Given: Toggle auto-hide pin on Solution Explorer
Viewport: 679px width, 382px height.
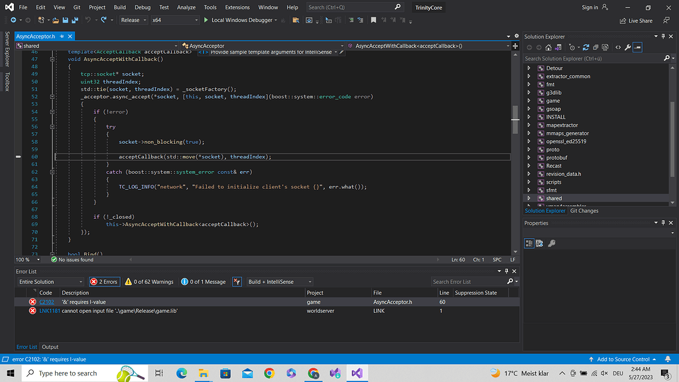Looking at the screenshot, I should (x=663, y=36).
